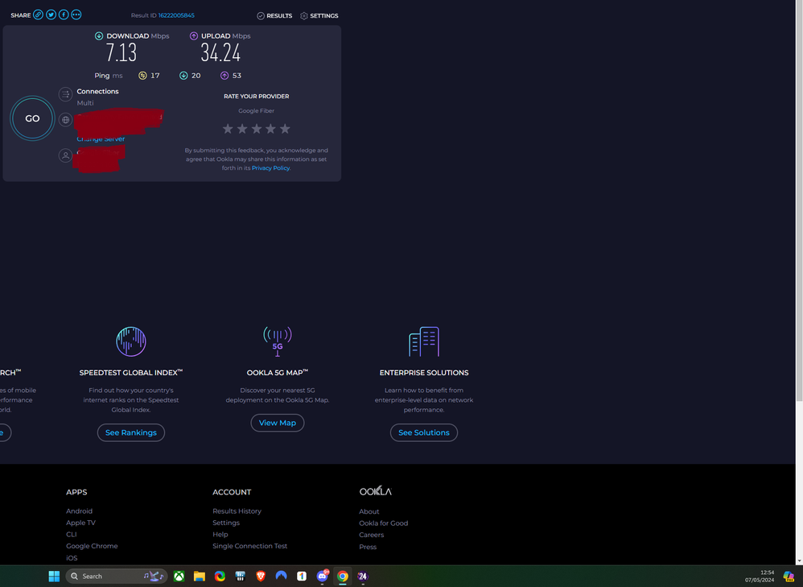Click the ISP user profile icon
The height and width of the screenshot is (587, 803).
click(x=65, y=155)
